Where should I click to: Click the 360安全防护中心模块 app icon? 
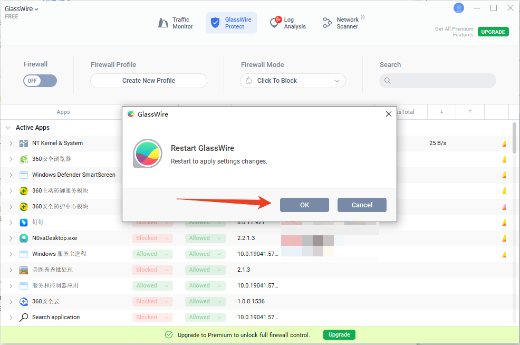pos(24,207)
